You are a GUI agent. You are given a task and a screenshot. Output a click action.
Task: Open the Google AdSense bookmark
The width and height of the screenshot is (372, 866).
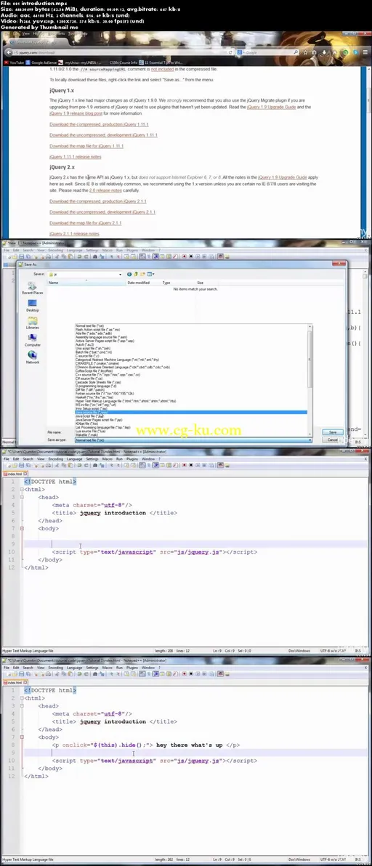coord(40,62)
